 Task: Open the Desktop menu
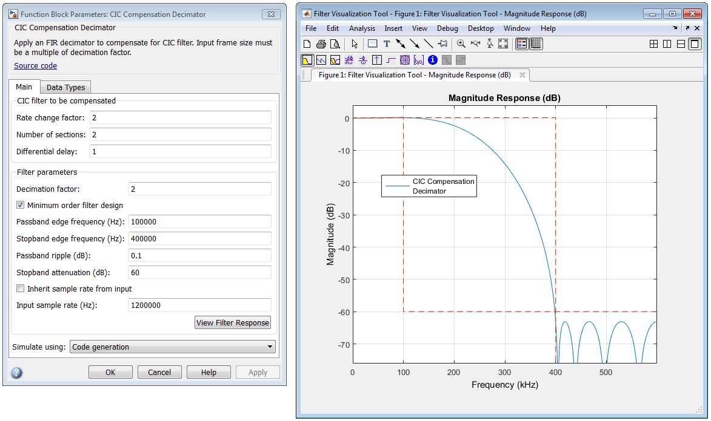(x=481, y=28)
